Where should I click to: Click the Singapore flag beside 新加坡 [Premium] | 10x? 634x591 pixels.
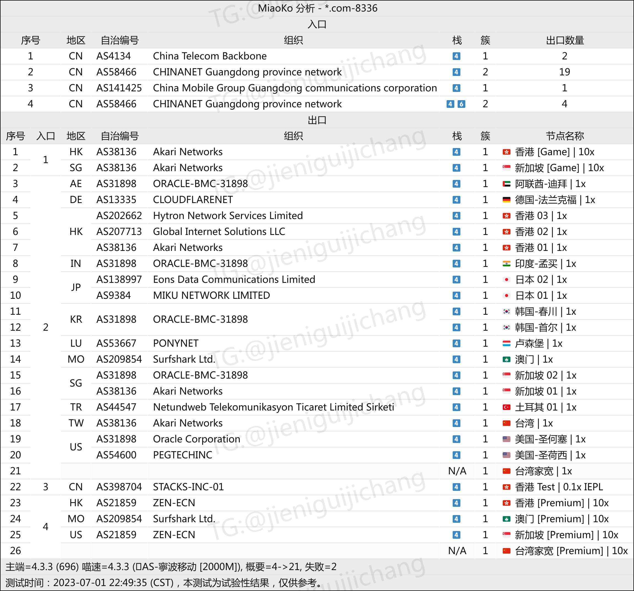(506, 535)
